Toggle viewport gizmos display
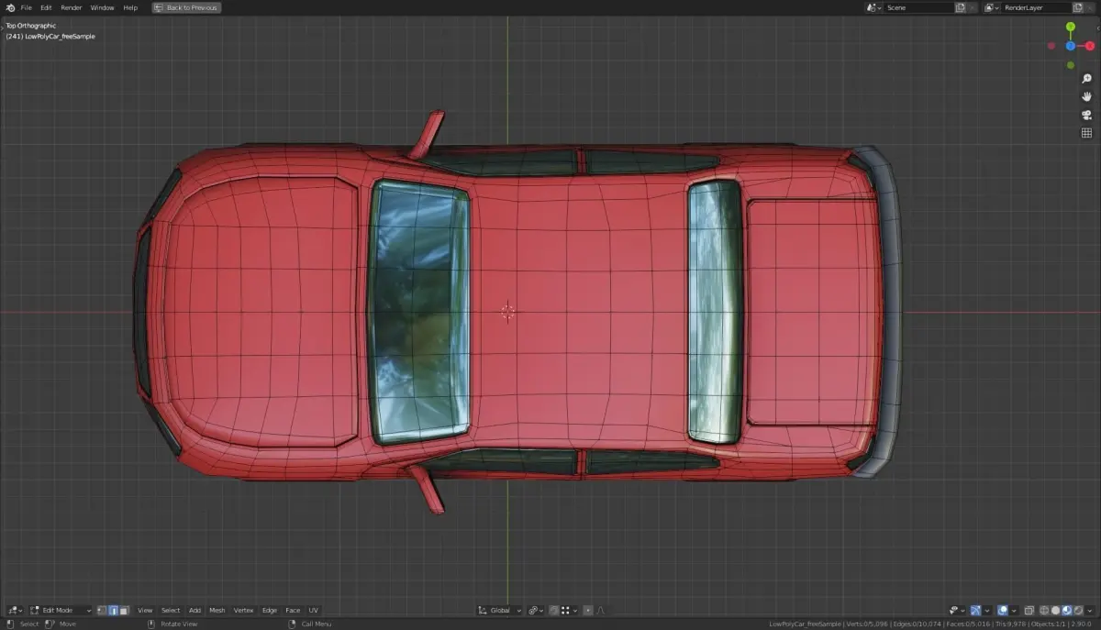The width and height of the screenshot is (1101, 630). tap(975, 610)
